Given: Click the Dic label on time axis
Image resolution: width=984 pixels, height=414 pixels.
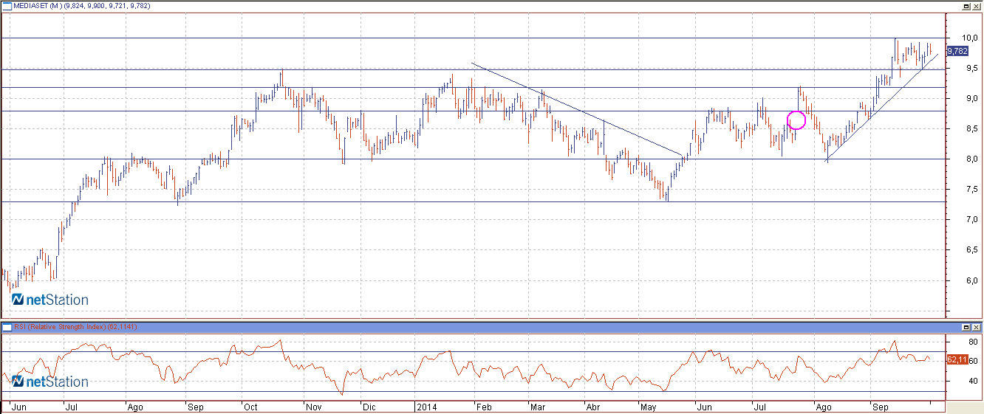Looking at the screenshot, I should tap(369, 407).
